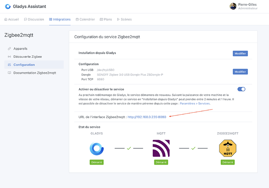The image size is (269, 188).
Task: Open the Plans tab
Action: (x=106, y=19)
